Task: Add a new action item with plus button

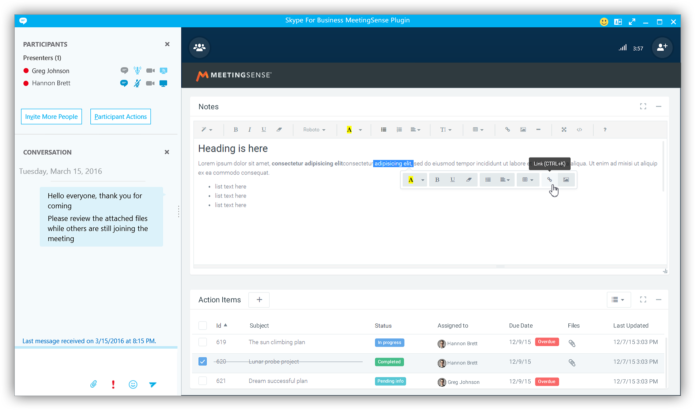Action: pos(259,300)
